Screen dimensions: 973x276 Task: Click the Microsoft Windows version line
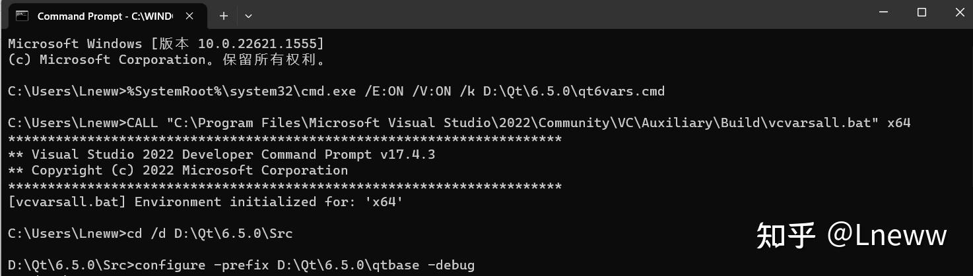(x=166, y=44)
